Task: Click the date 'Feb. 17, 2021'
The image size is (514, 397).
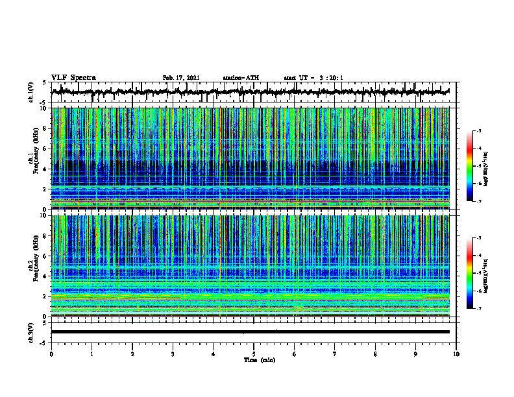Action: (181, 78)
